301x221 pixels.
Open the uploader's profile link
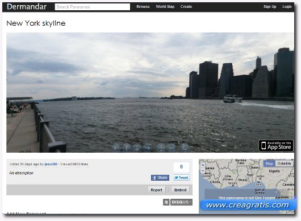(x=51, y=164)
